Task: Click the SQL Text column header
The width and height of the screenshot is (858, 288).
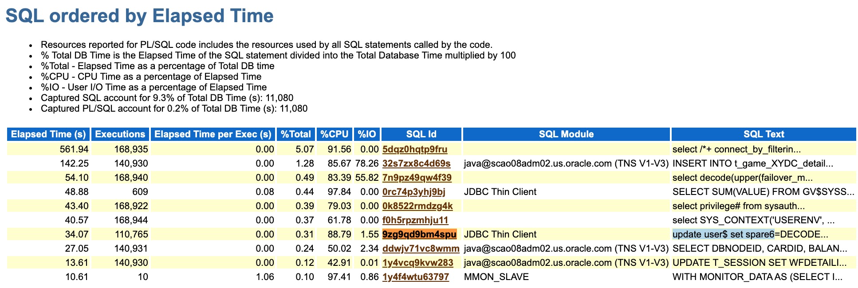Action: point(764,134)
